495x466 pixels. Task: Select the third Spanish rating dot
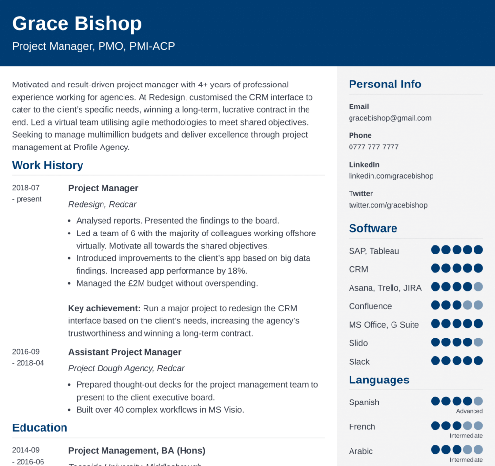(456, 401)
